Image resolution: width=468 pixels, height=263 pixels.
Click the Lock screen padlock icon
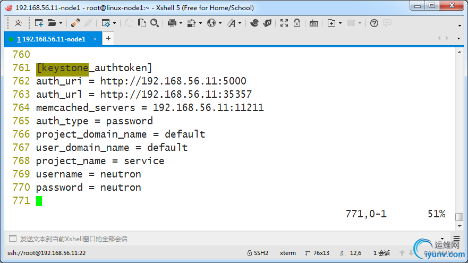pos(296,23)
